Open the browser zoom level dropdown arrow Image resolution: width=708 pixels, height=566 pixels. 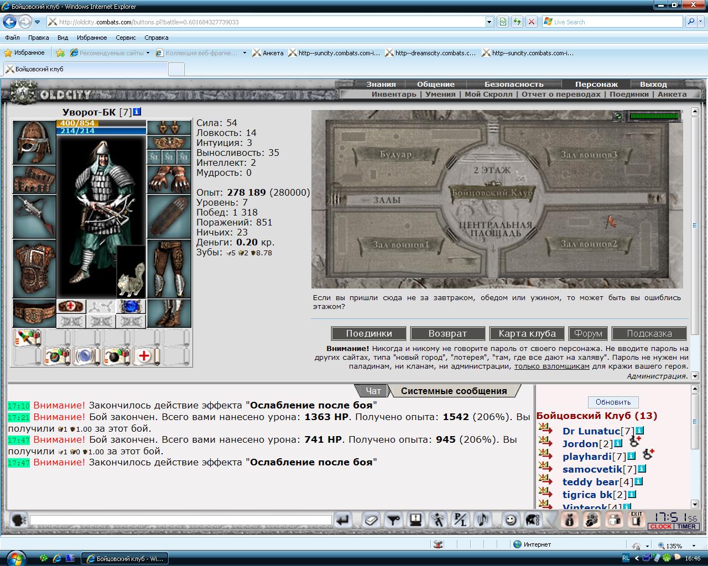[687, 546]
